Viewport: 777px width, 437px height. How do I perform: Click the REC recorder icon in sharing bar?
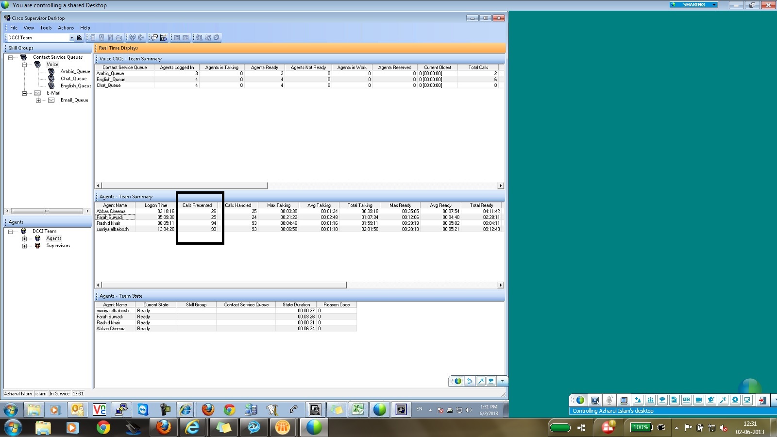pyautogui.click(x=687, y=400)
